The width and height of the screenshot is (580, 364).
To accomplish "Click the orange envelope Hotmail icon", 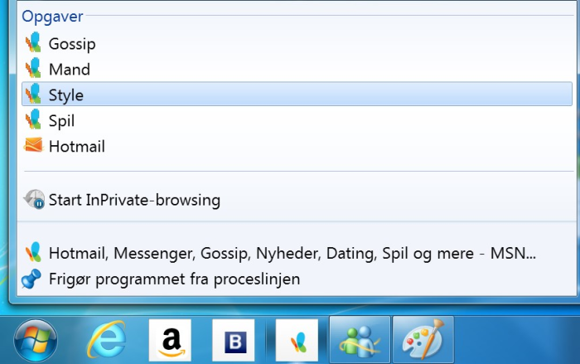I will tap(34, 145).
